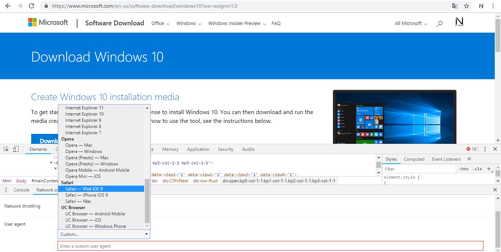Image resolution: width=501 pixels, height=252 pixels.
Task: Expand the Windows menu
Action: [189, 23]
